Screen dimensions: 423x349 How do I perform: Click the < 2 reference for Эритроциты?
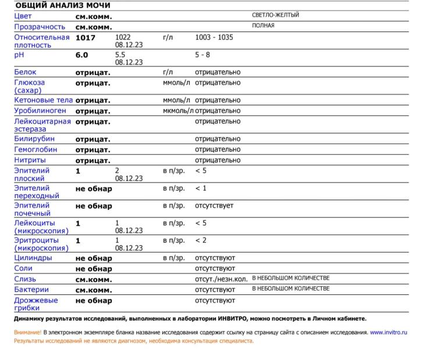(x=201, y=240)
